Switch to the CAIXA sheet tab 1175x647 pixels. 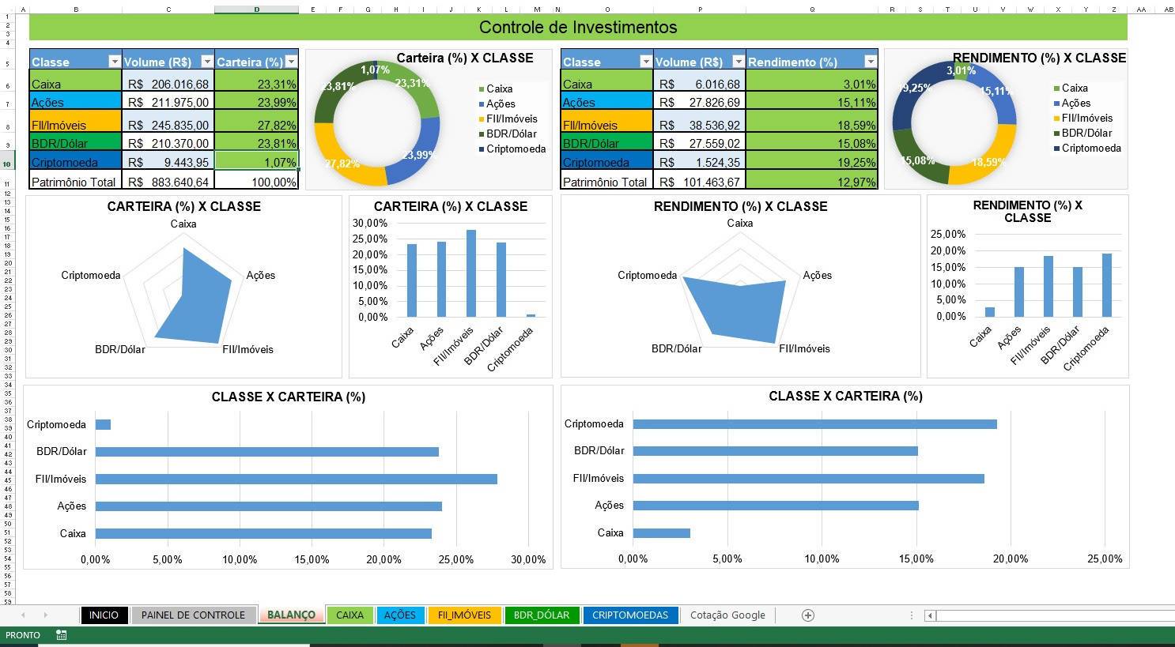[350, 615]
